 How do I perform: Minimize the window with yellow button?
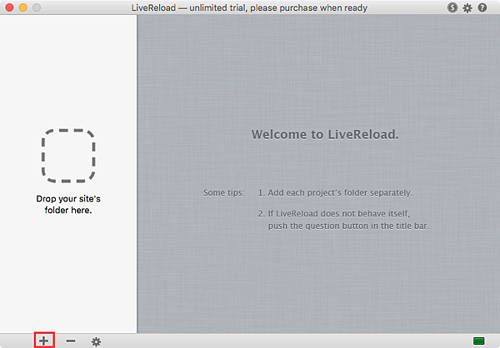(x=23, y=7)
